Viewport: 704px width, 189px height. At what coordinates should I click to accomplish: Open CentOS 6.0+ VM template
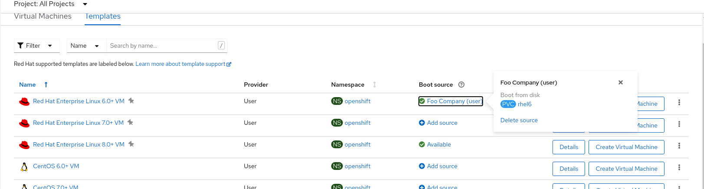[x=56, y=166]
